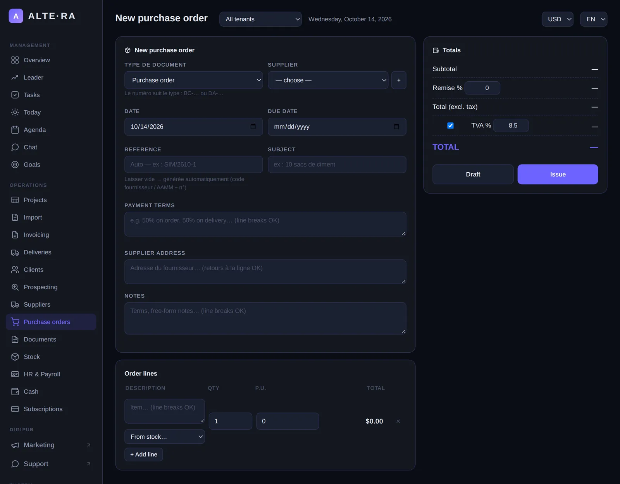Open the Date field calendar picker icon

[253, 127]
